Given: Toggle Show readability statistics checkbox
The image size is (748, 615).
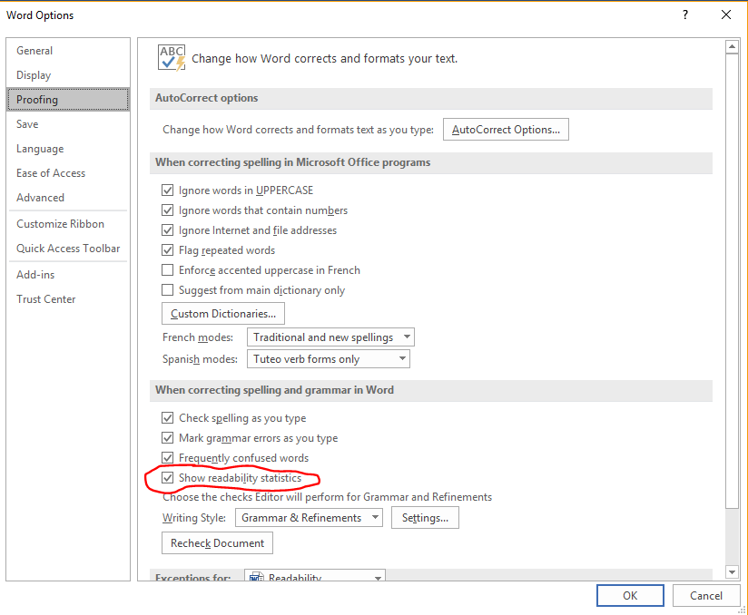Looking at the screenshot, I should (x=167, y=478).
